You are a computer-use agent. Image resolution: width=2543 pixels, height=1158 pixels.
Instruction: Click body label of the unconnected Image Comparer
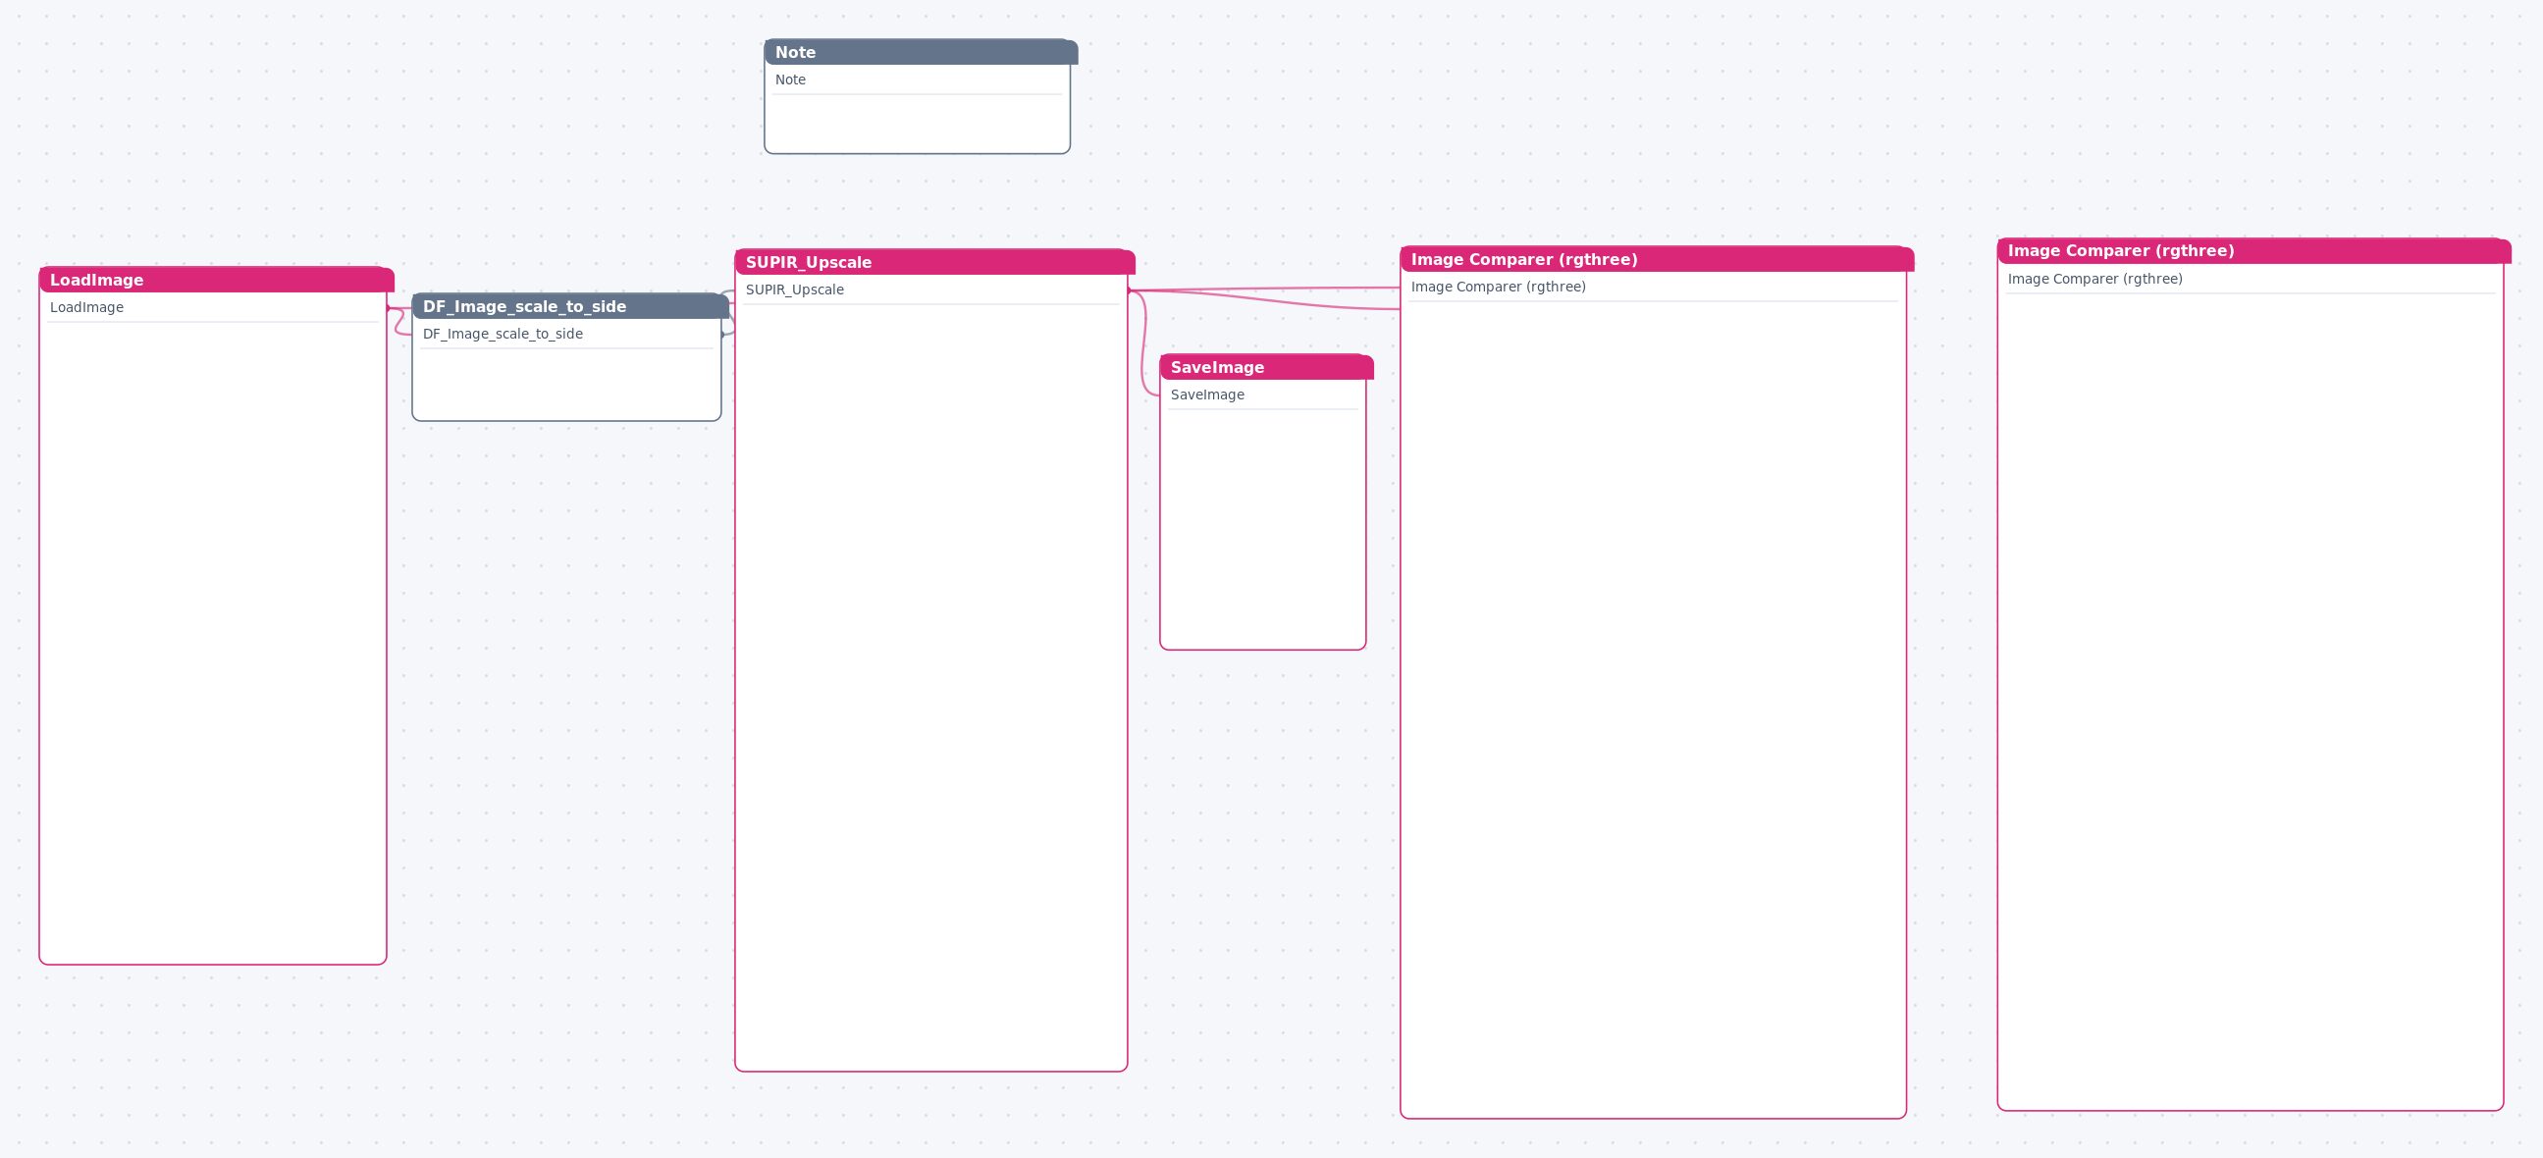(x=2094, y=280)
